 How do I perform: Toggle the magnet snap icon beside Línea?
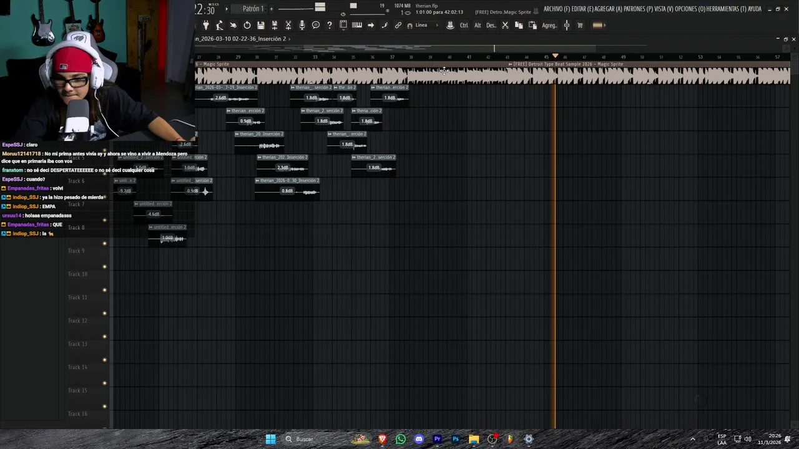click(x=409, y=26)
